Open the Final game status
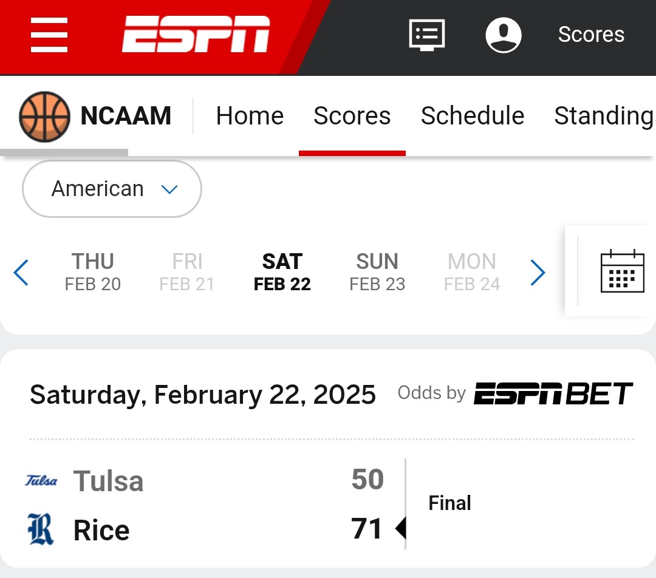 449,503
